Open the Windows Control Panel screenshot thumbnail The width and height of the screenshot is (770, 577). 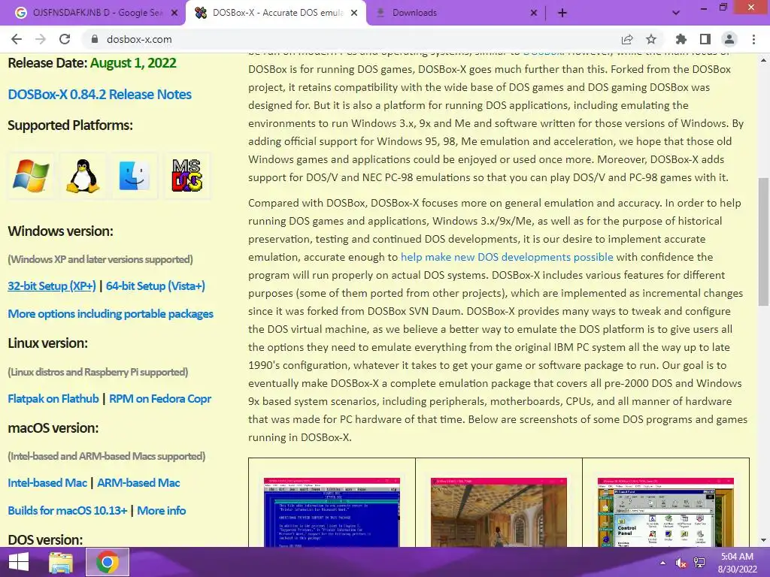(666, 512)
